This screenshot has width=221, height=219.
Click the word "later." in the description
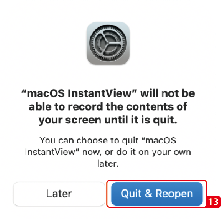tap(108, 163)
